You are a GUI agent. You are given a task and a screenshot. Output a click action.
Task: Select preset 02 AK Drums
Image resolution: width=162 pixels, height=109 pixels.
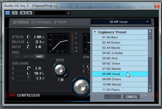point(120,43)
